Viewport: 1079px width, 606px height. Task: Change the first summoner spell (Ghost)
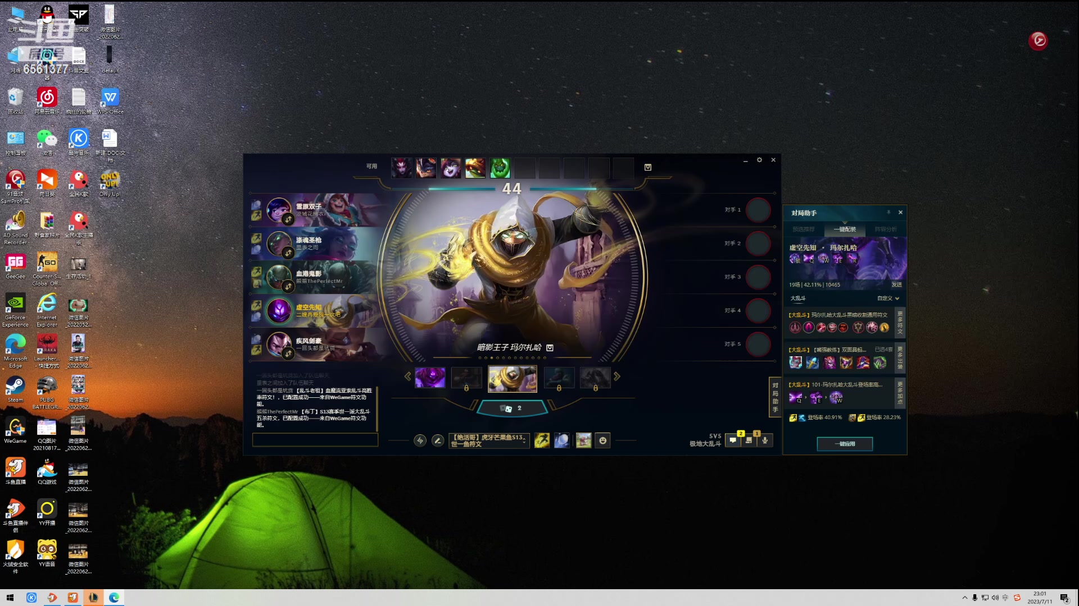tap(542, 441)
